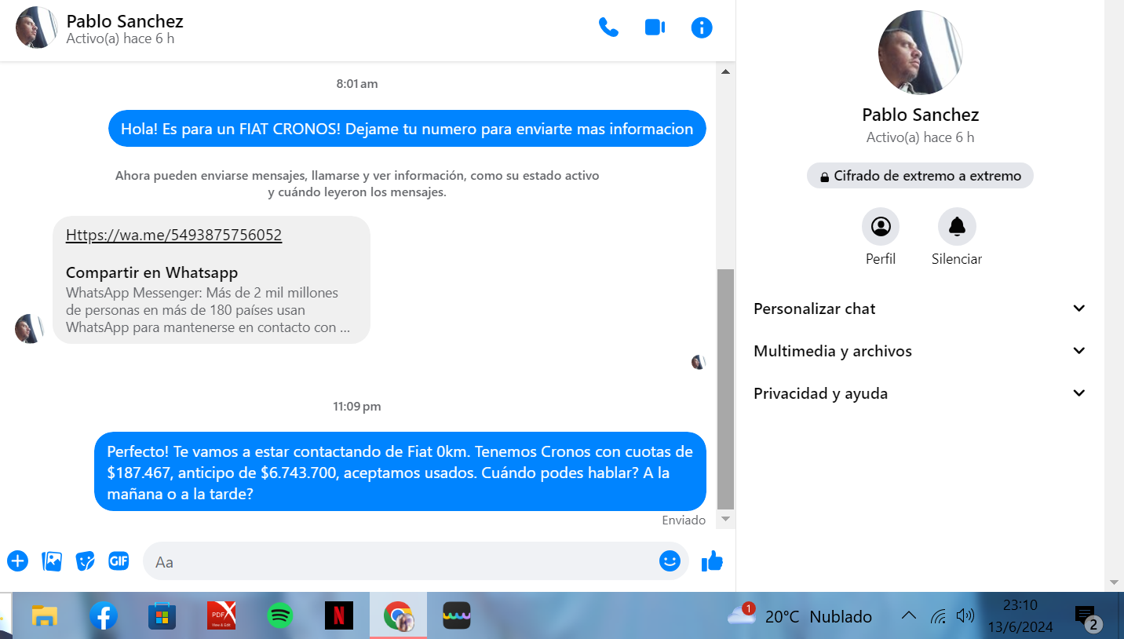View Pablo's profile via Perfil button
The height and width of the screenshot is (639, 1124).
click(881, 228)
